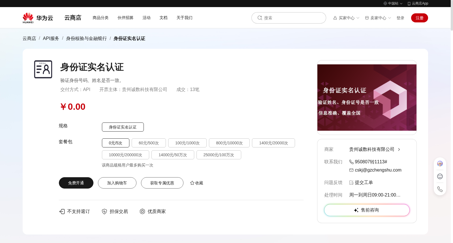This screenshot has width=453, height=243.
Task: Select the 100元/1000次 package
Action: click(187, 143)
